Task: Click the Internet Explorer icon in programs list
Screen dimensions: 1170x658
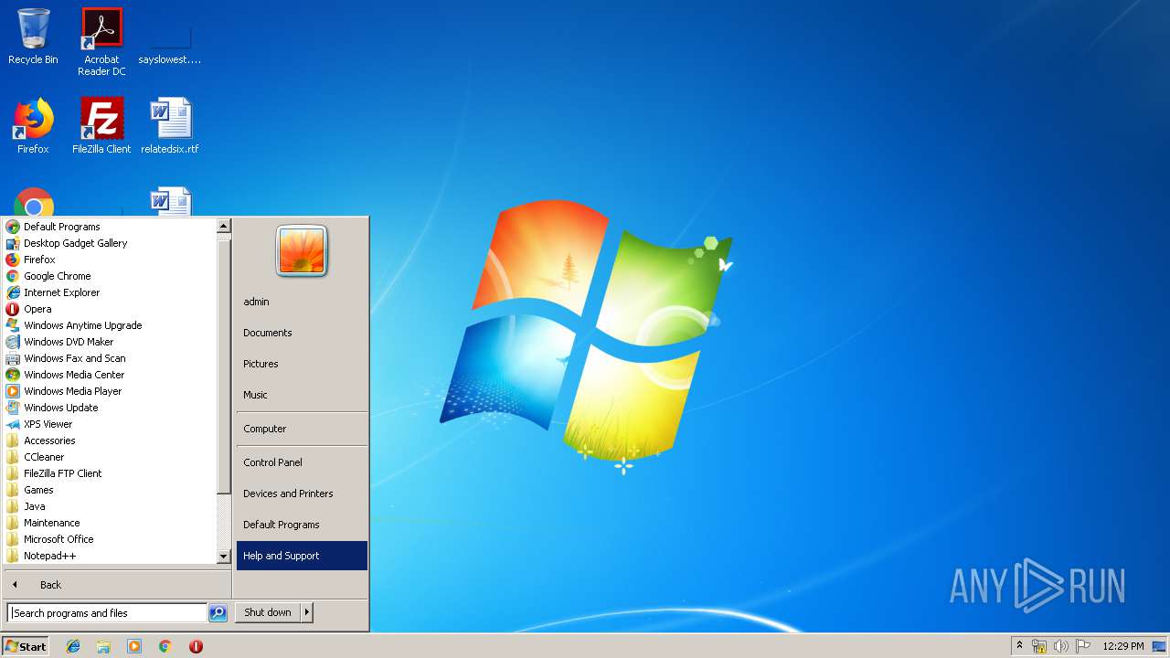Action: [13, 292]
